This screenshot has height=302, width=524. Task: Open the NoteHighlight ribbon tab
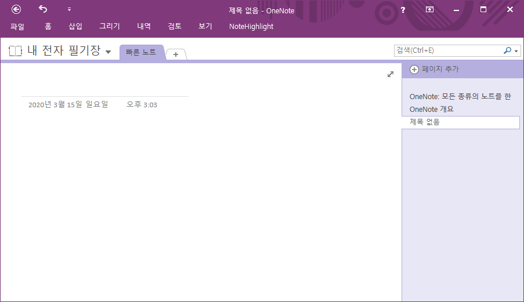click(251, 26)
